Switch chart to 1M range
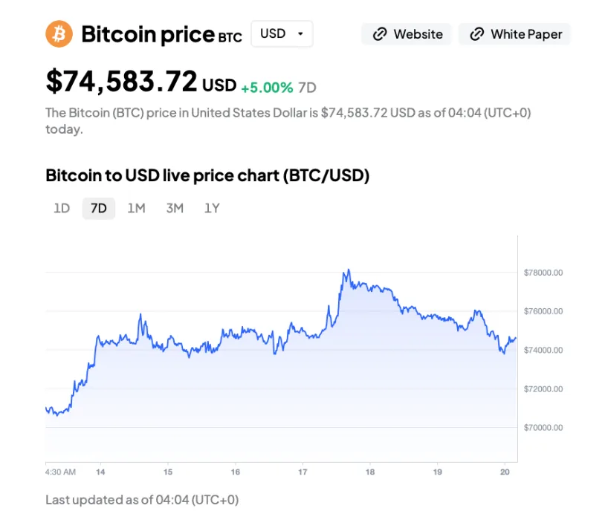 coord(136,208)
